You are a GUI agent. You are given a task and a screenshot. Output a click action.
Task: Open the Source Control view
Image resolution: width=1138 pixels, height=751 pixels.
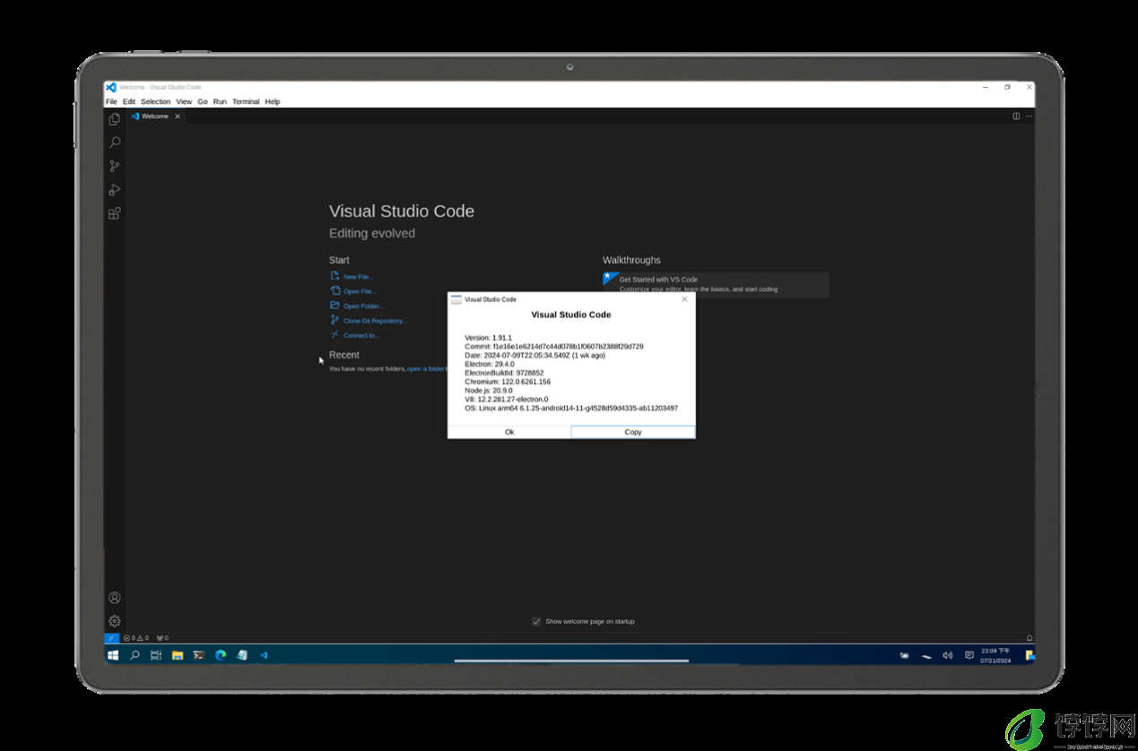pyautogui.click(x=115, y=166)
